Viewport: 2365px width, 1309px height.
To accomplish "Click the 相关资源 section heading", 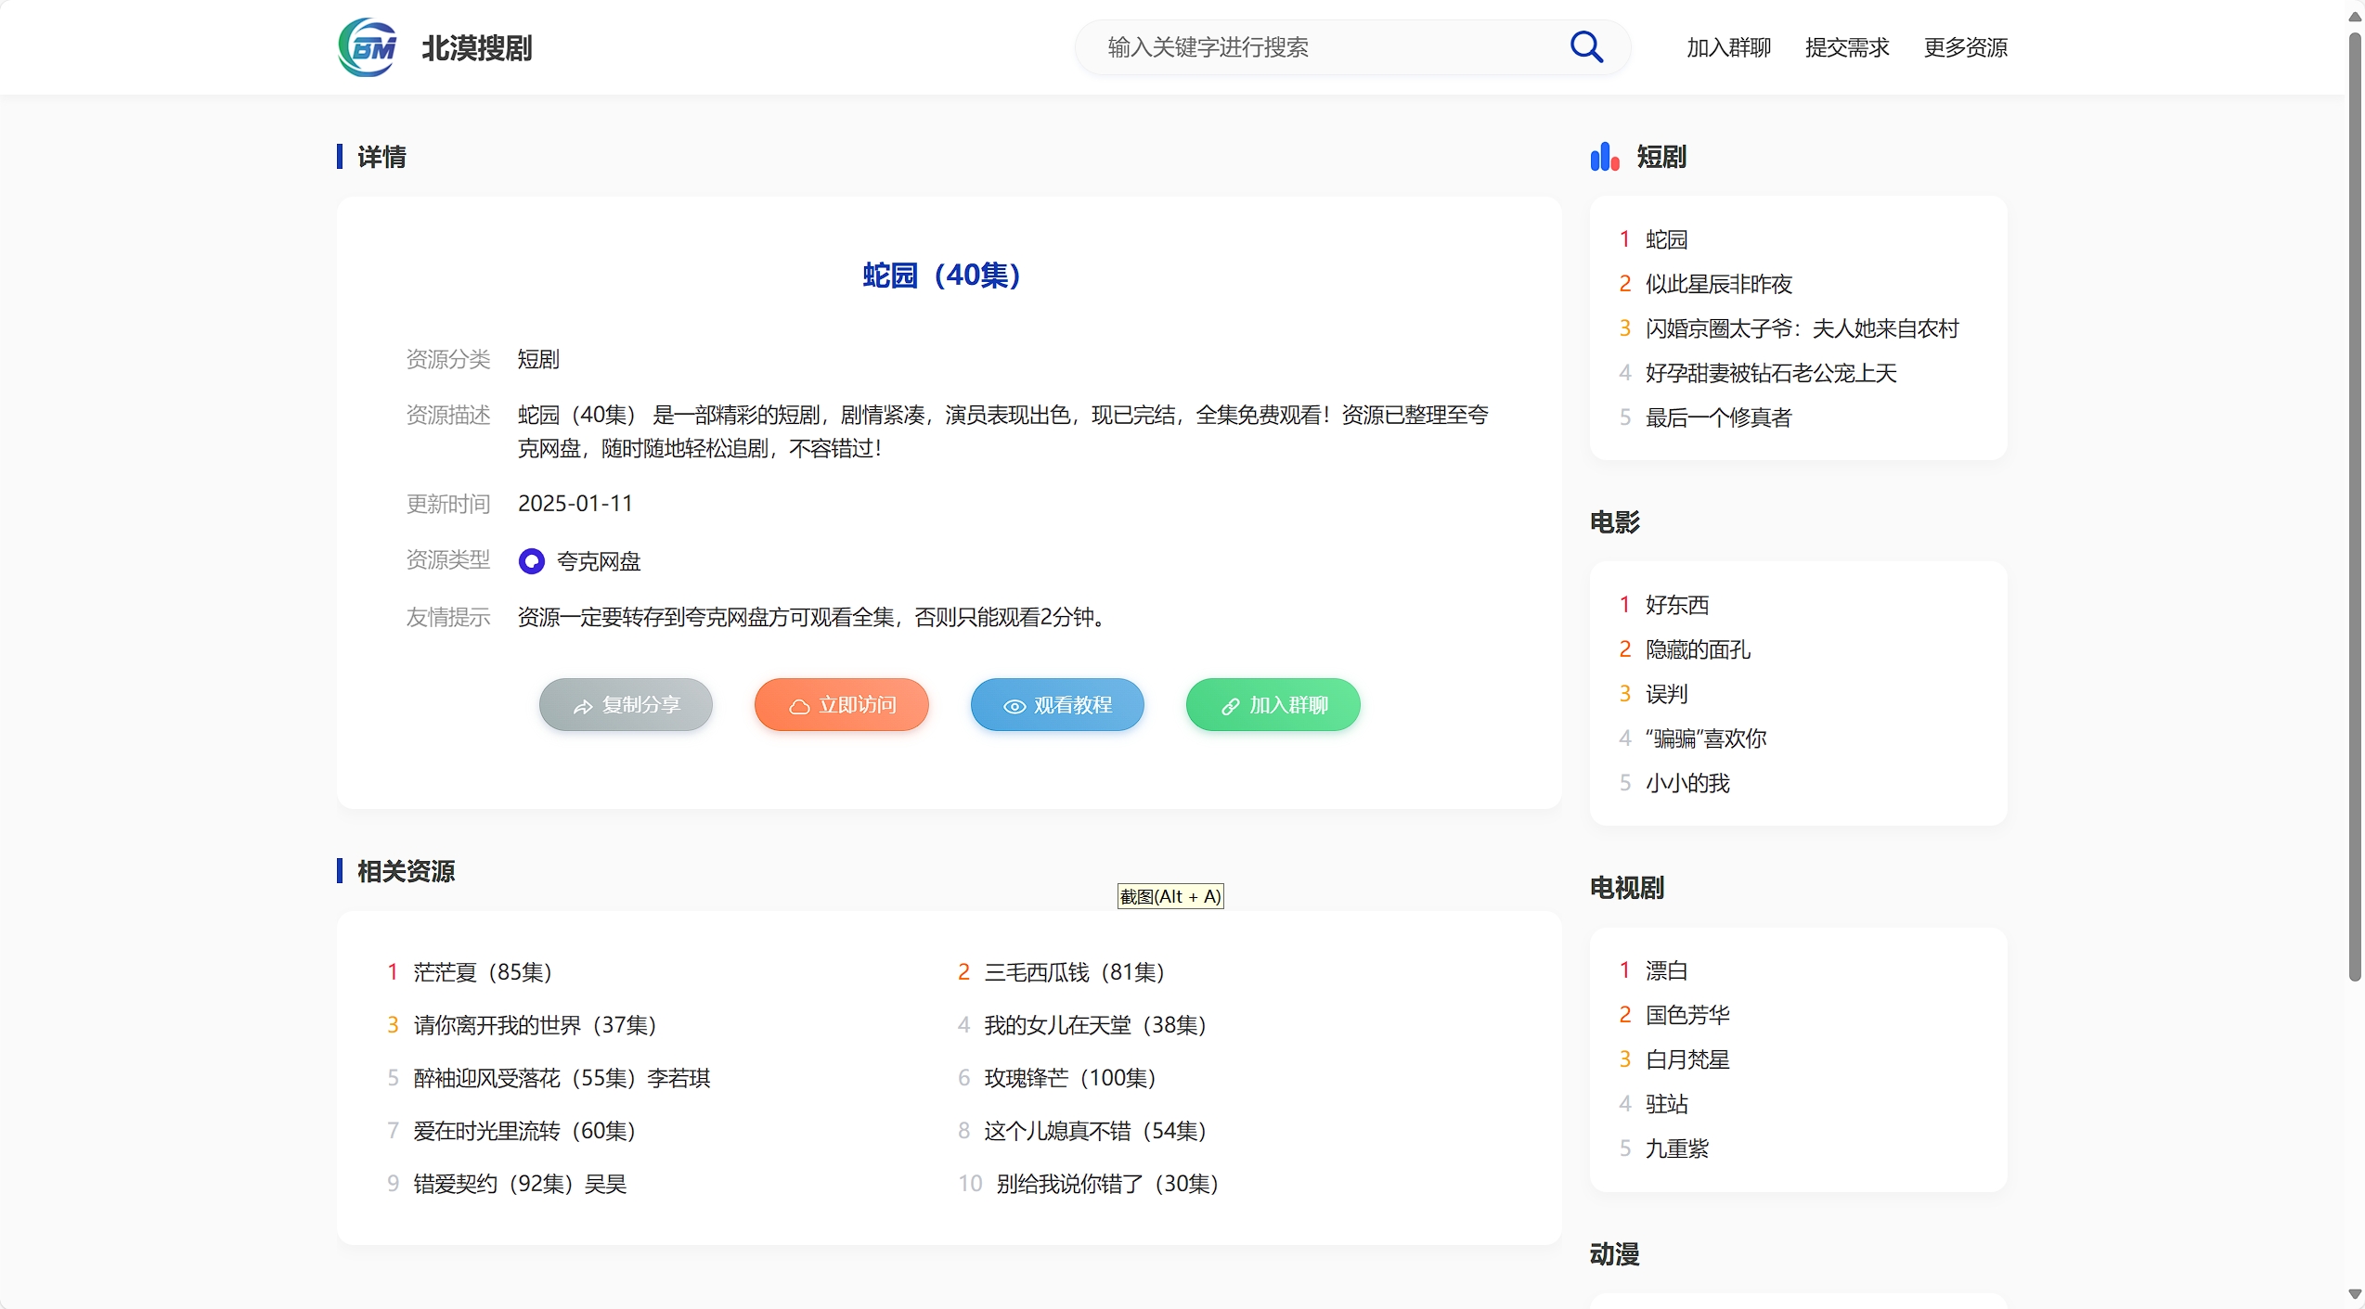I will (x=407, y=871).
